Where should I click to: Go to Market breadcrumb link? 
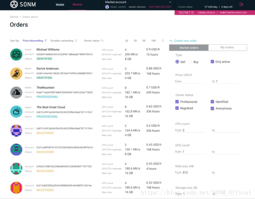click(14, 17)
